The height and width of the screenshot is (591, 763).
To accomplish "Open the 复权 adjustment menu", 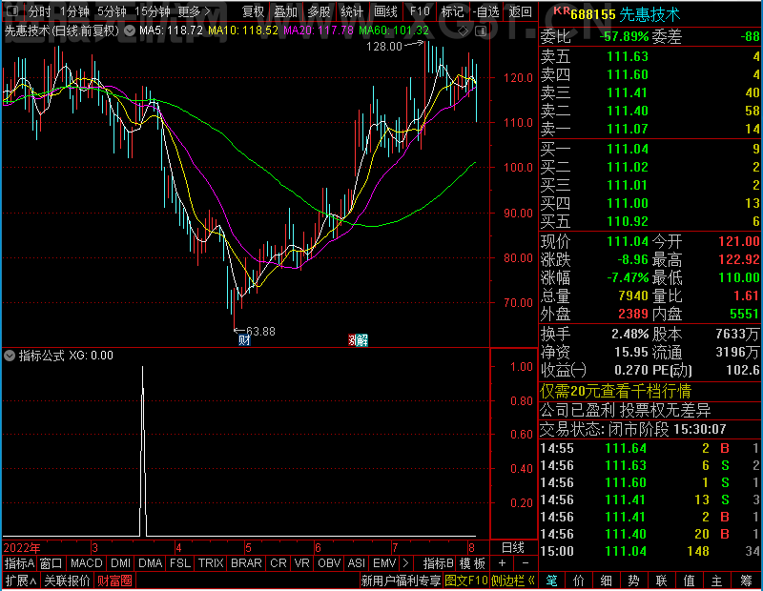I will pos(253,11).
